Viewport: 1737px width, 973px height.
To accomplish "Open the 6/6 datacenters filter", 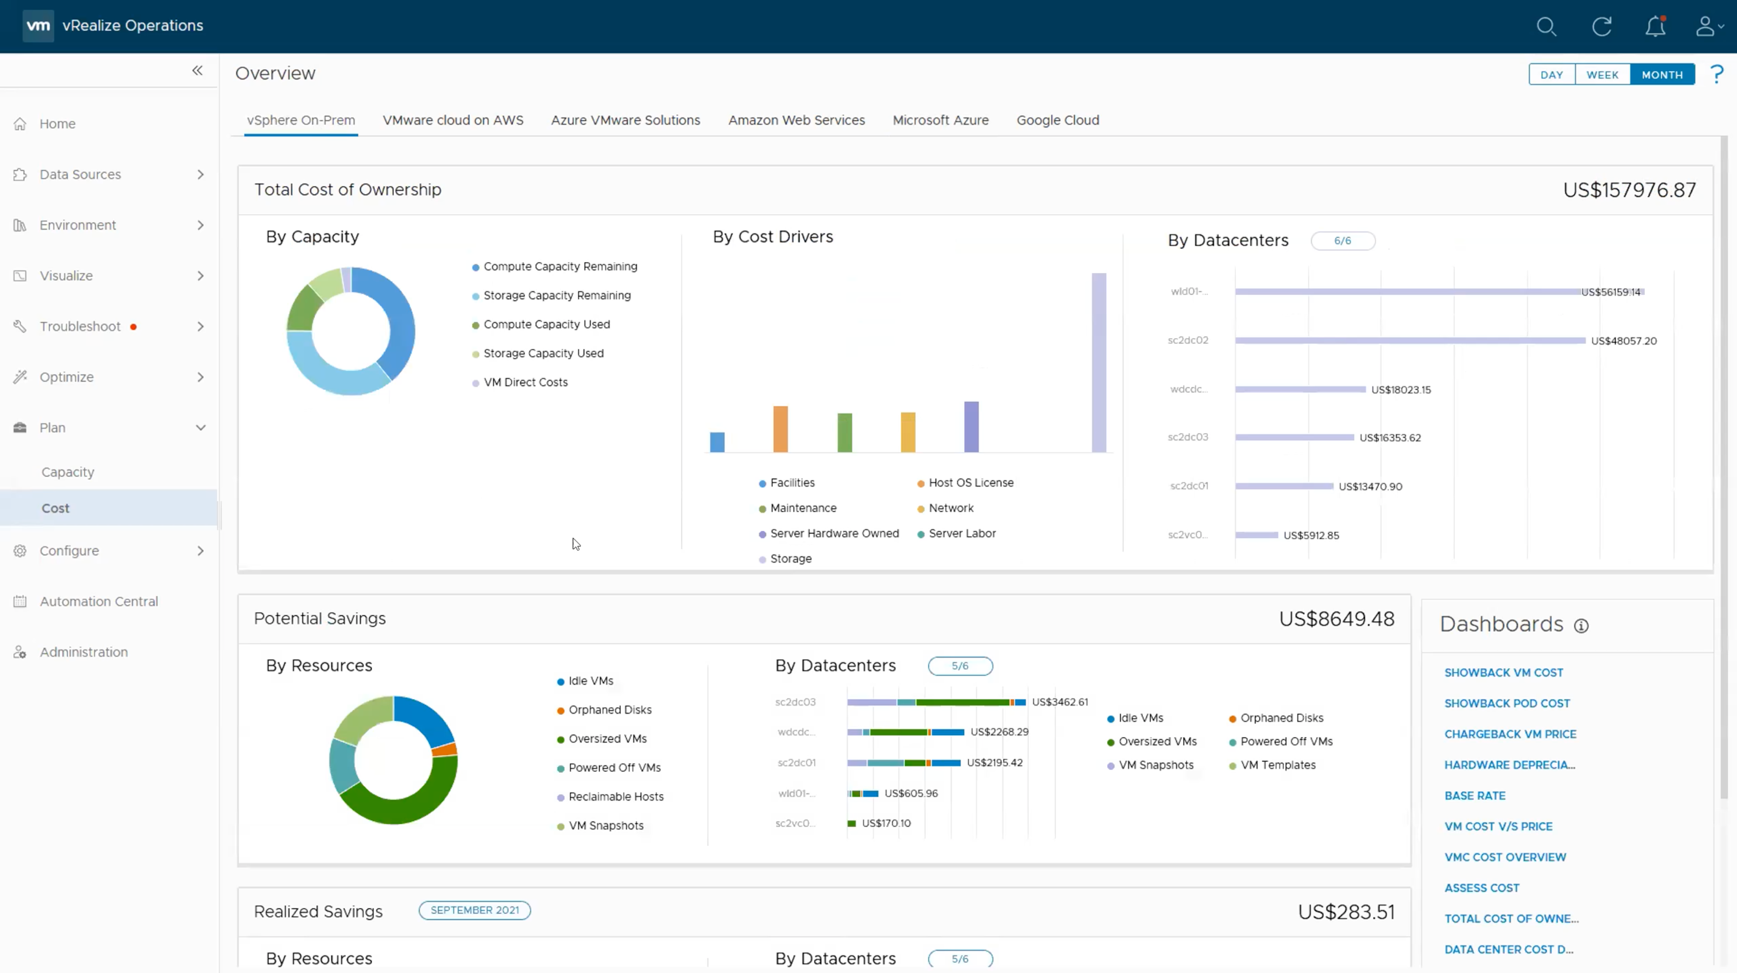I will [1343, 241].
